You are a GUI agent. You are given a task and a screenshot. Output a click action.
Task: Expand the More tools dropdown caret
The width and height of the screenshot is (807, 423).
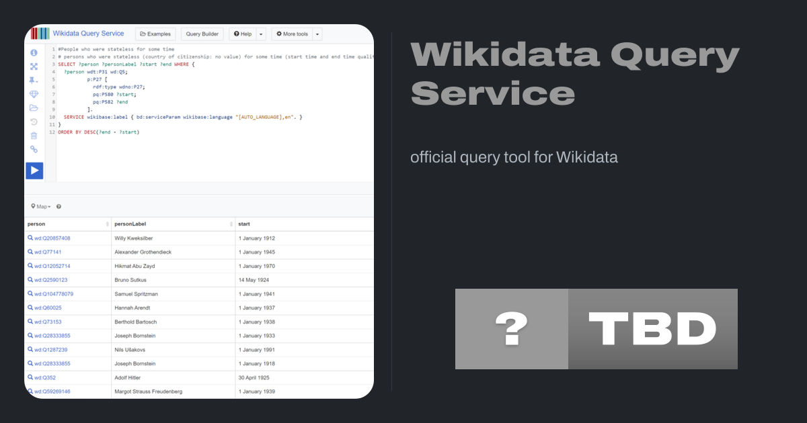pos(317,34)
